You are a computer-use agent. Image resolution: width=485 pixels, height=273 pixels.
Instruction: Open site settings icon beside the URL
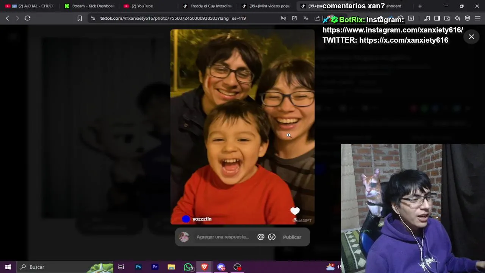click(93, 18)
